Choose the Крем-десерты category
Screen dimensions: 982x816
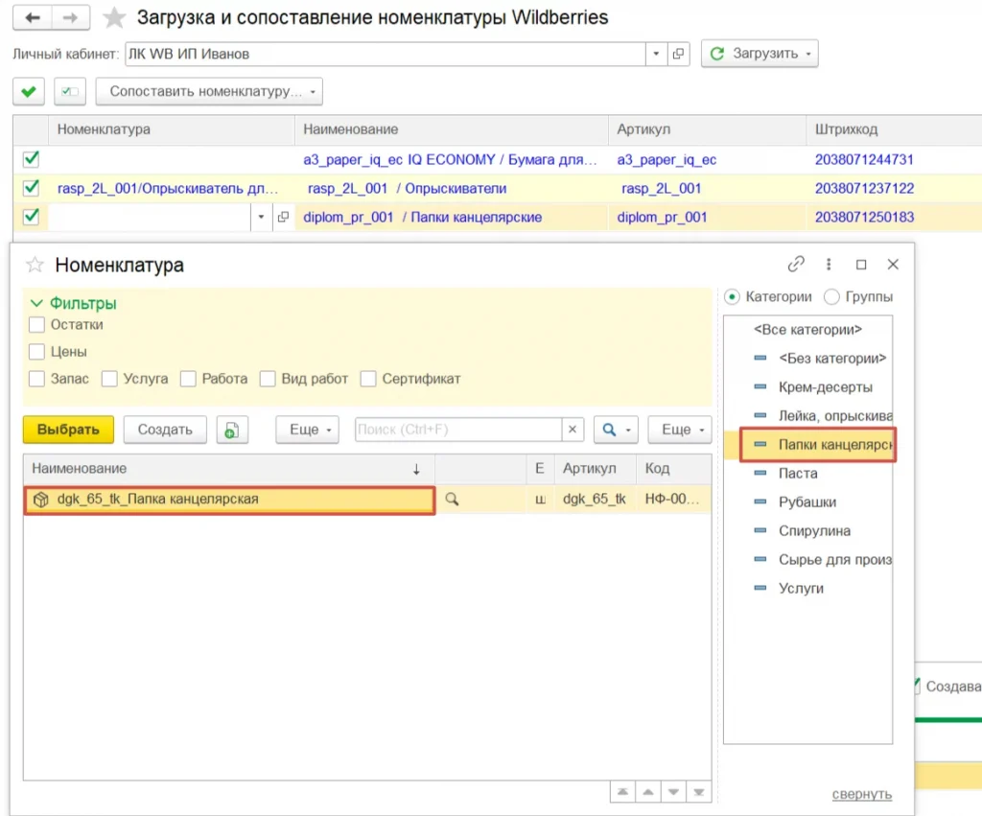pos(825,387)
